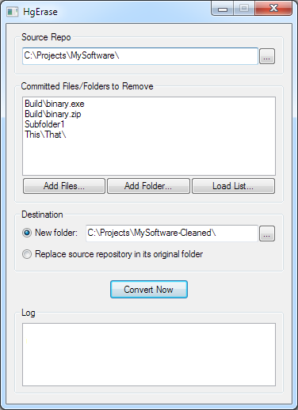Image resolution: width=298 pixels, height=410 pixels.
Task: Open the Load List... dialog
Action: (233, 186)
